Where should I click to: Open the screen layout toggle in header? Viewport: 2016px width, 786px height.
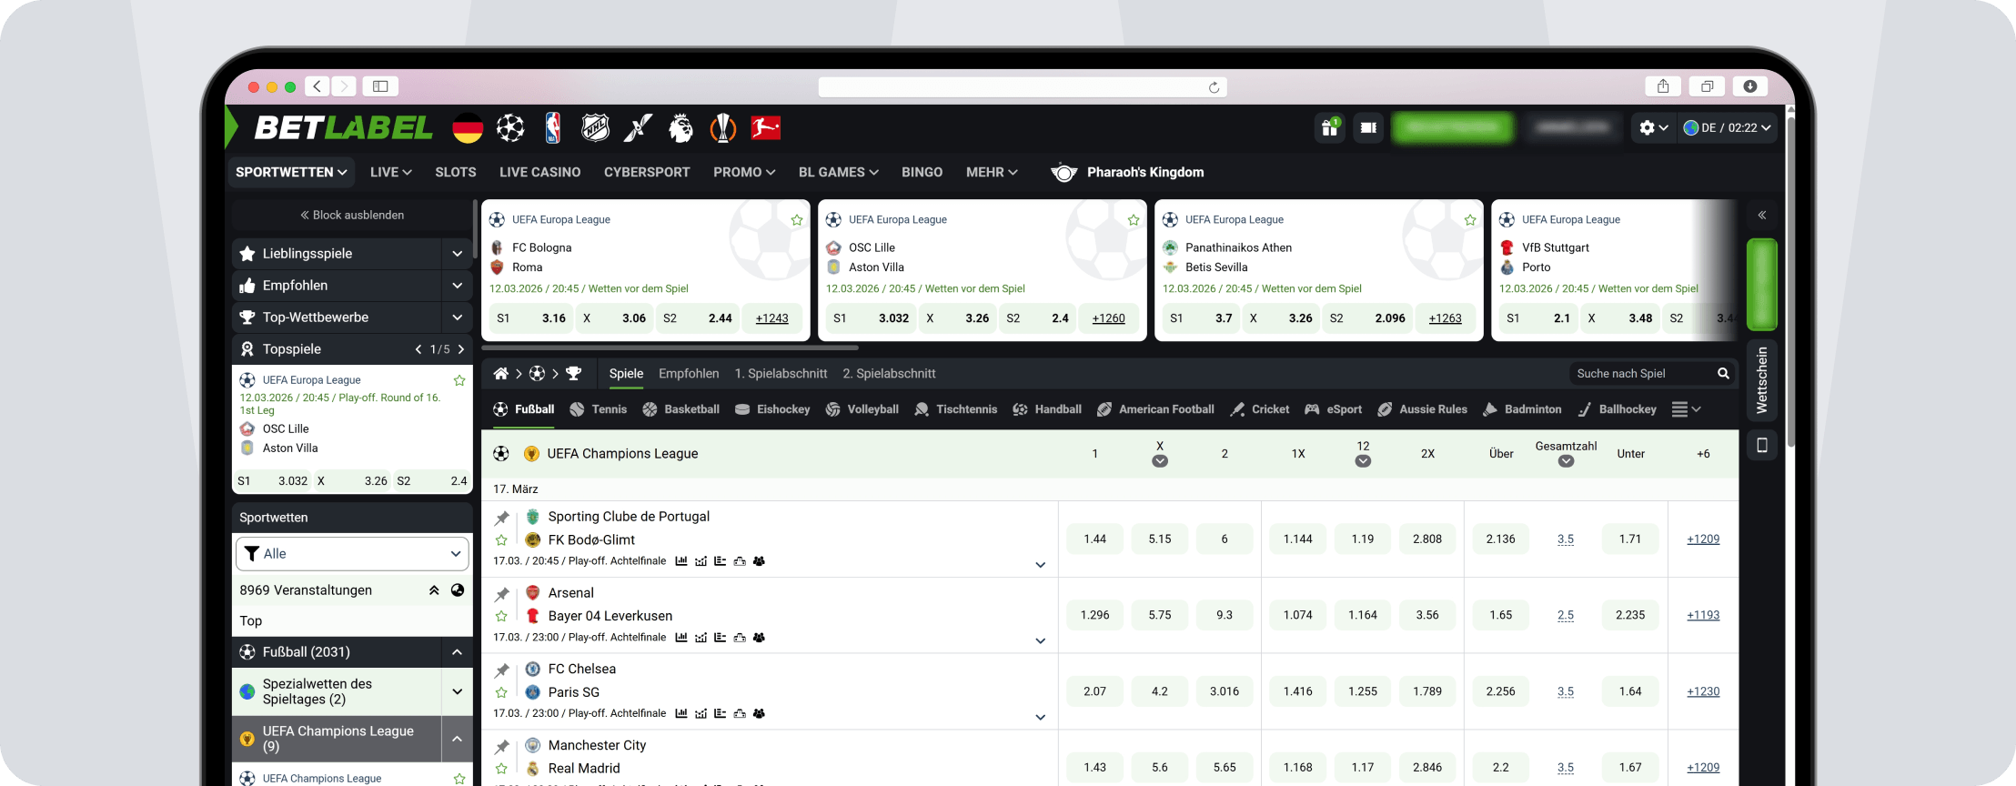1368,127
